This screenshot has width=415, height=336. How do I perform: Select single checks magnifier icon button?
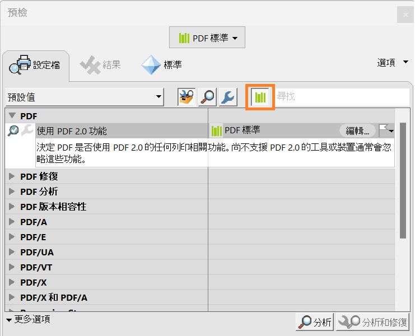point(207,97)
